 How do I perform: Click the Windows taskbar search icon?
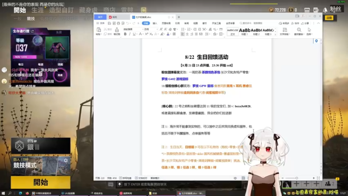[x=10, y=193]
